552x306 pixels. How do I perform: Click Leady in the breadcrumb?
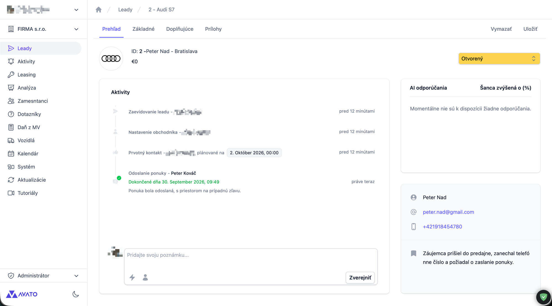click(x=125, y=10)
